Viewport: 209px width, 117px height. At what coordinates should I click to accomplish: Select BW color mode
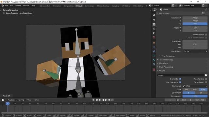click(x=186, y=89)
